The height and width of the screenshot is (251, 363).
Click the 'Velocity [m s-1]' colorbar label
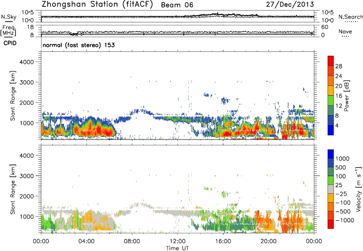358,189
